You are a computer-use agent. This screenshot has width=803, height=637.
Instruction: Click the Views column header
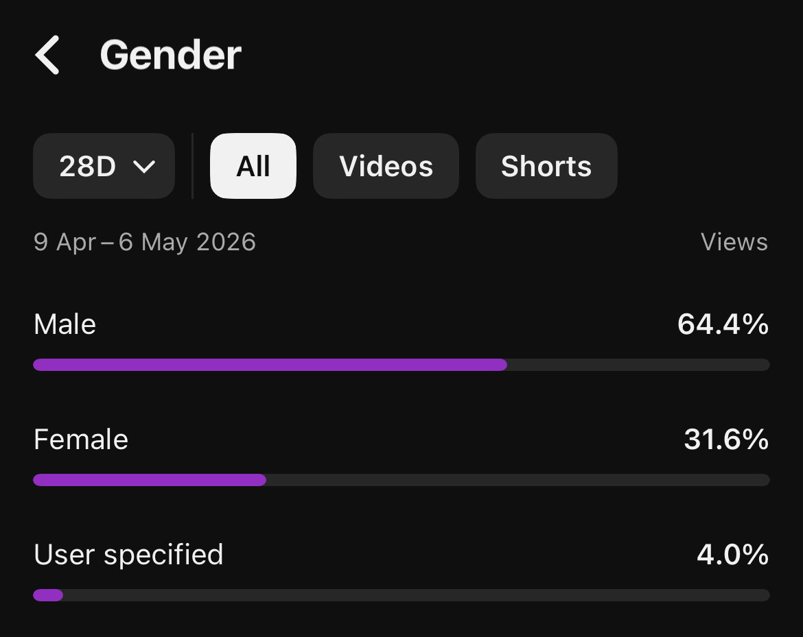click(x=734, y=241)
